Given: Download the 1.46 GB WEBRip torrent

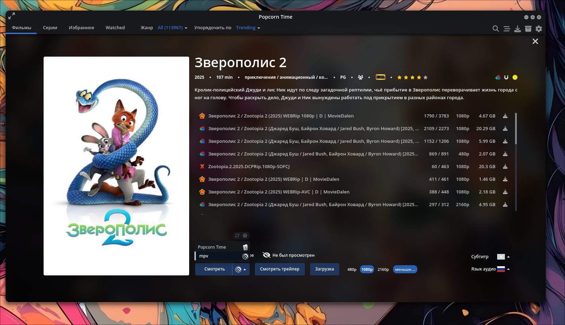Looking at the screenshot, I should click(x=505, y=179).
